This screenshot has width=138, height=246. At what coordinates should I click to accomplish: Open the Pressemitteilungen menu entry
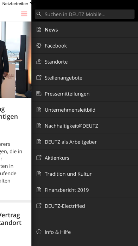coord(85,94)
